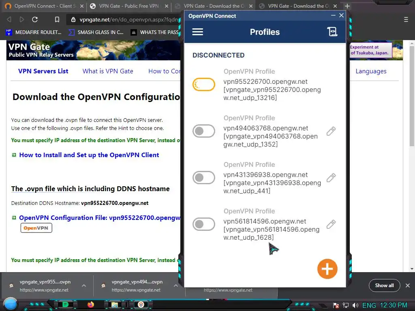Open Firefox from the taskbar
Screen dimensions: 415x311
click(x=91, y=305)
